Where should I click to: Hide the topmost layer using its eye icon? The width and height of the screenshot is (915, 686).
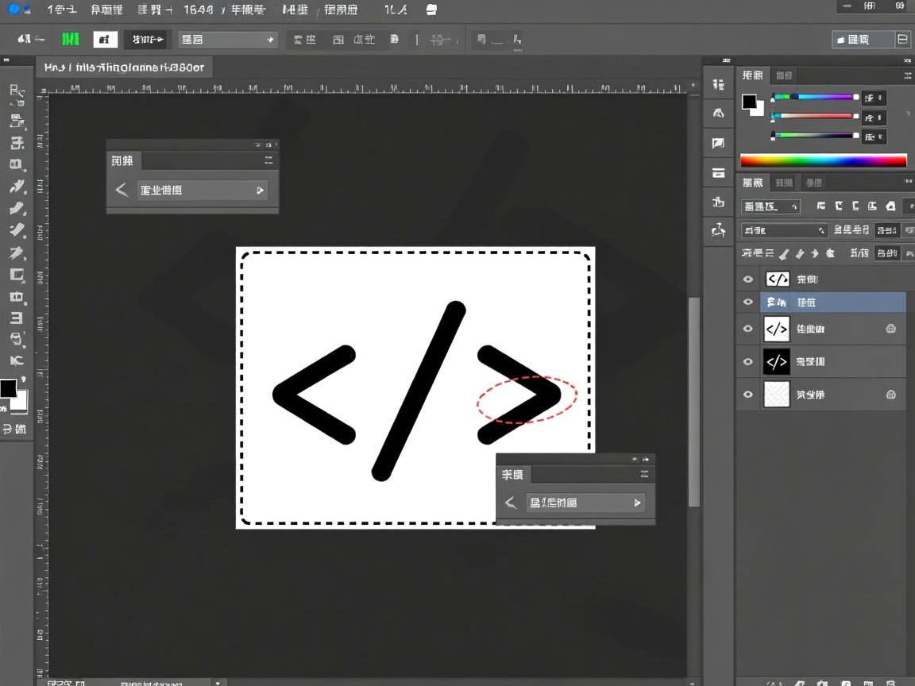coord(747,279)
